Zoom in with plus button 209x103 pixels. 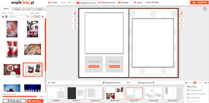[x=205, y=83]
